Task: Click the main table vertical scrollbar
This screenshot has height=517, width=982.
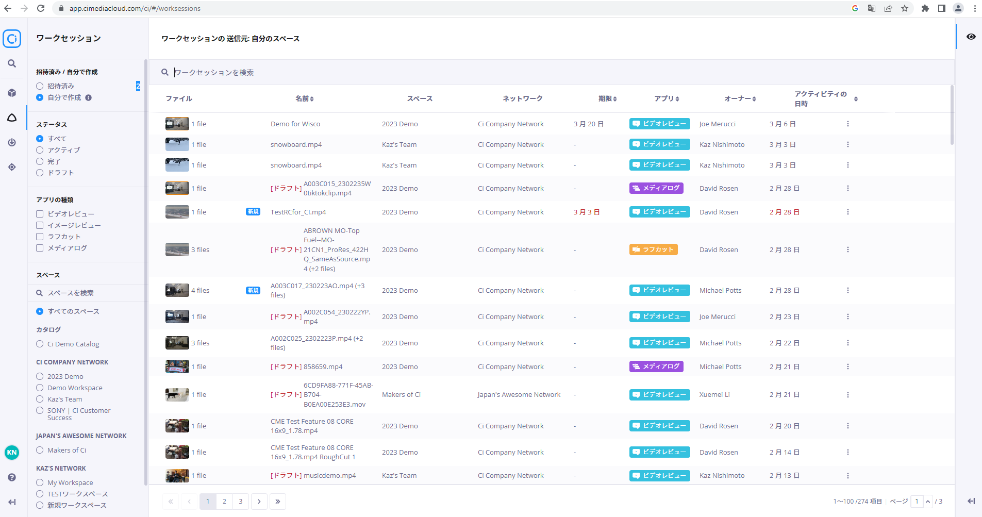Action: (x=952, y=115)
